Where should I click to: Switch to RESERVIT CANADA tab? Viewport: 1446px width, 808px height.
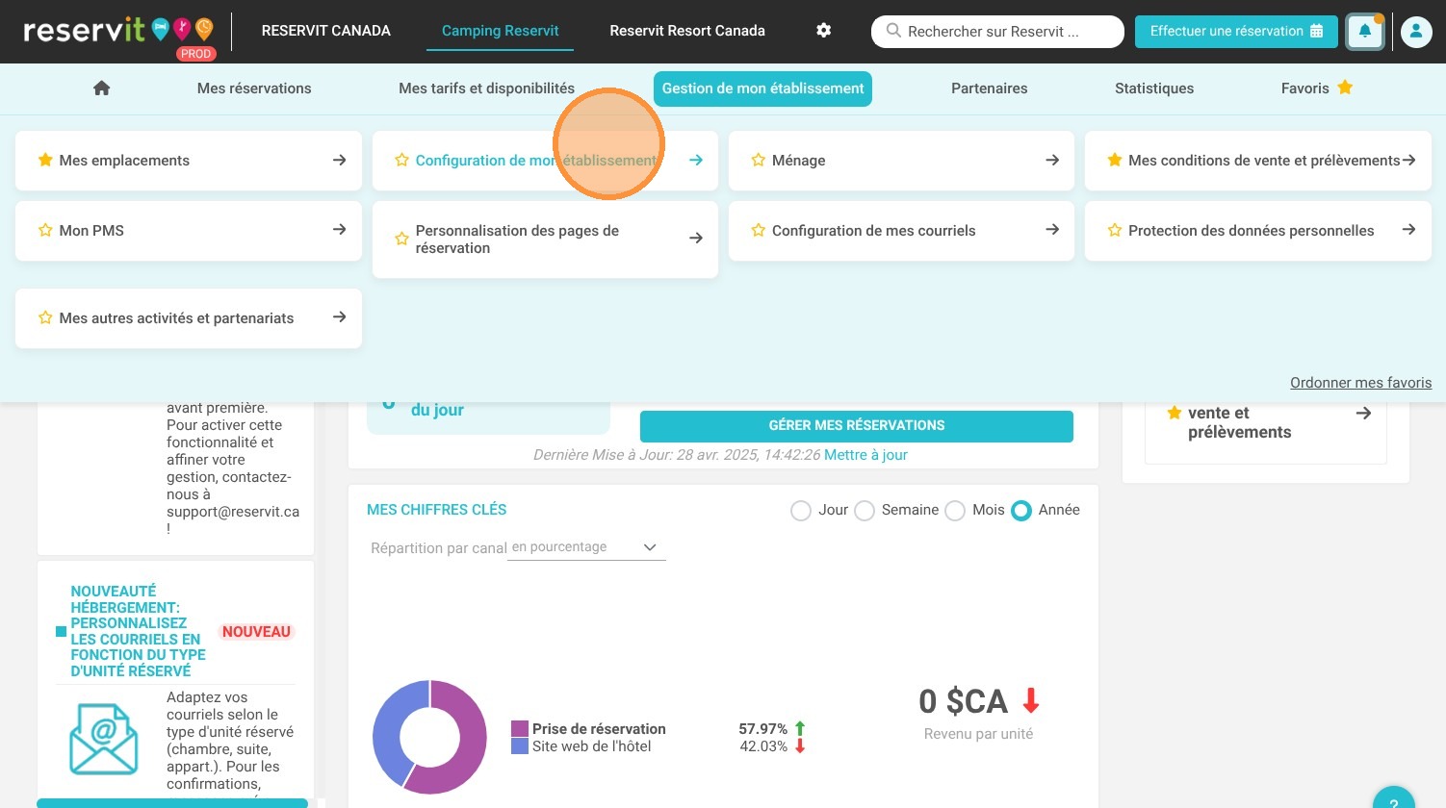coord(326,31)
